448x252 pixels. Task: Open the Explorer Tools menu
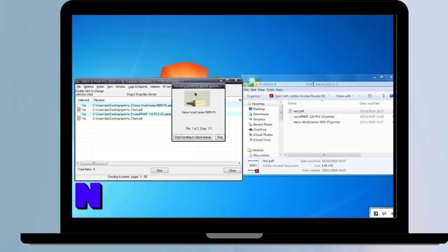point(270,90)
